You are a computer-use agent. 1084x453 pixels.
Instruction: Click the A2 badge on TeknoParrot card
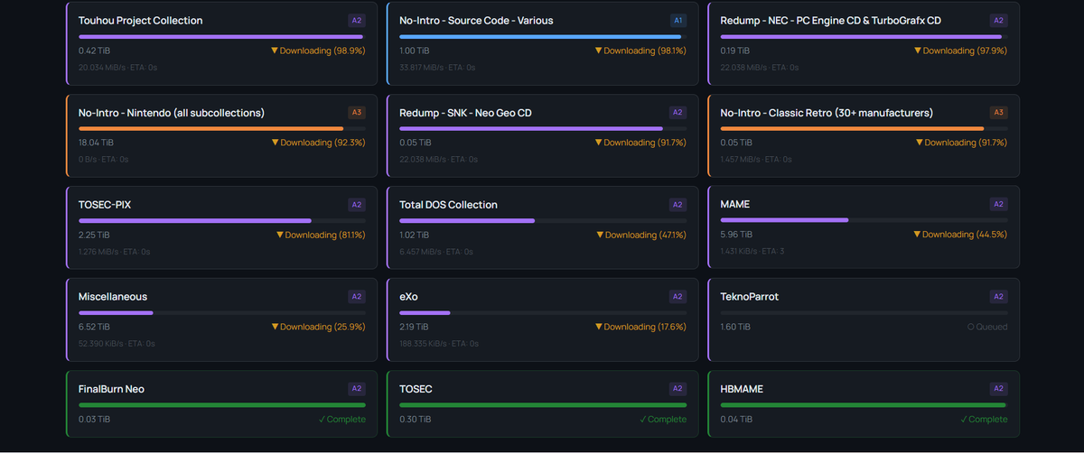click(x=998, y=297)
